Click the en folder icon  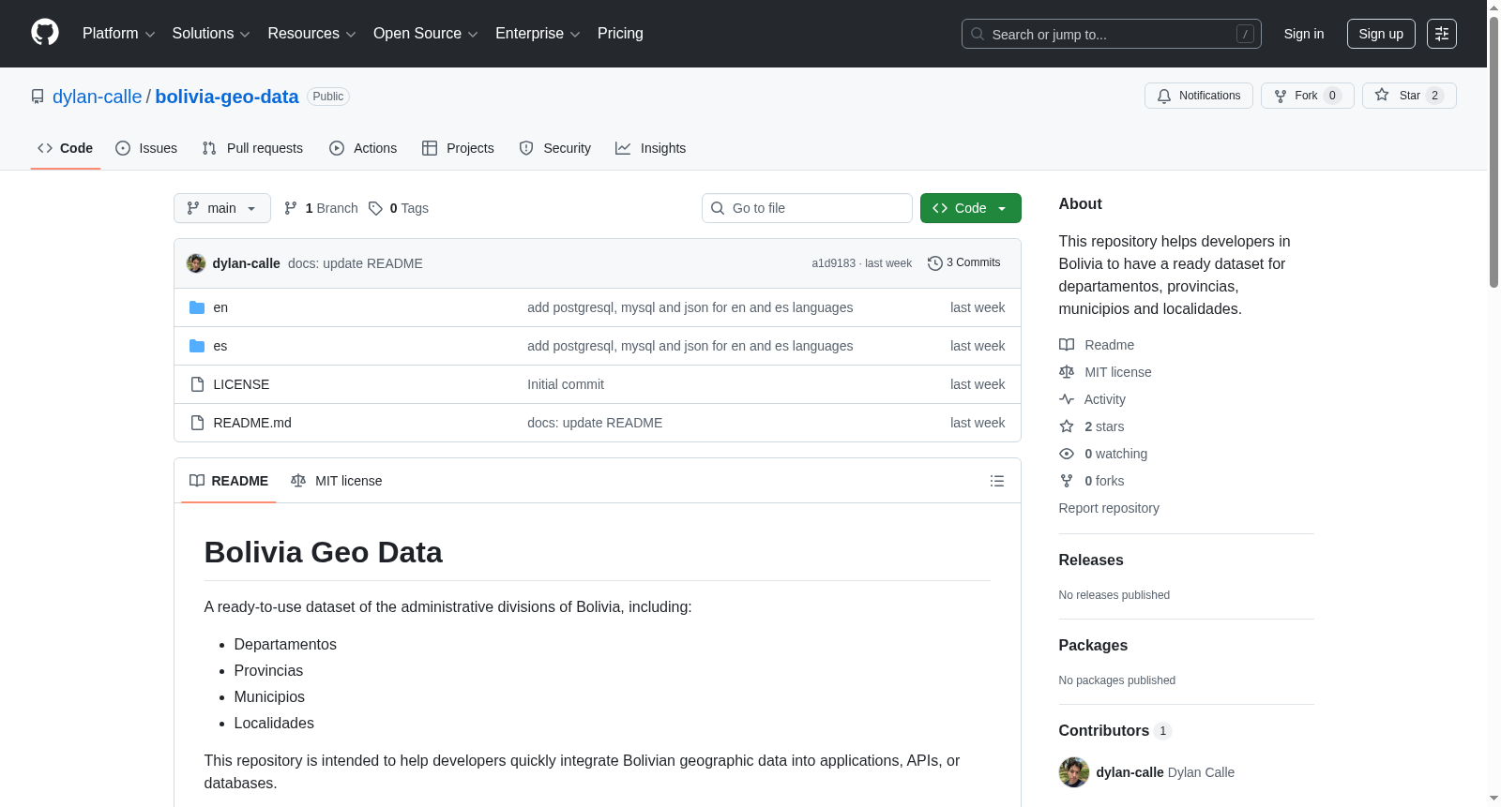(x=197, y=307)
